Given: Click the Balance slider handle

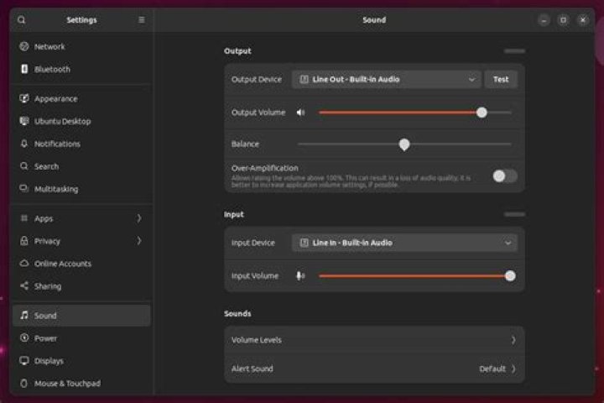Looking at the screenshot, I should [x=404, y=144].
